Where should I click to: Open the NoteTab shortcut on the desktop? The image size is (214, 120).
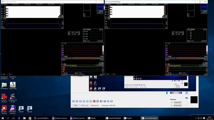coord(4,110)
